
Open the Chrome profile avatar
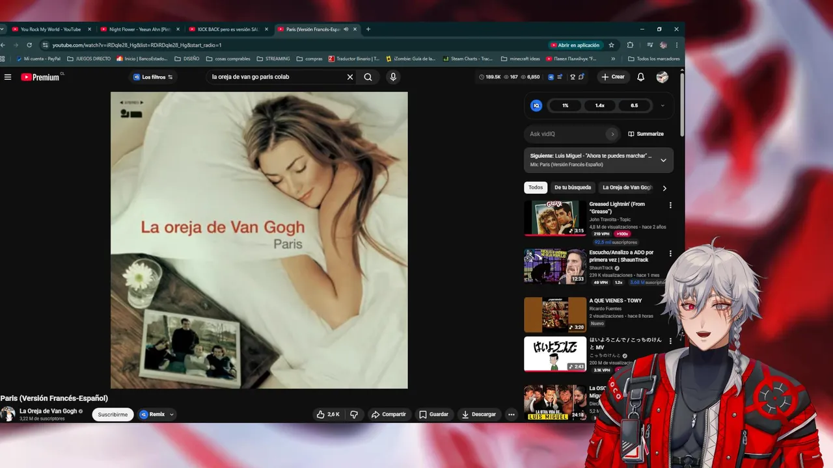[x=663, y=45]
